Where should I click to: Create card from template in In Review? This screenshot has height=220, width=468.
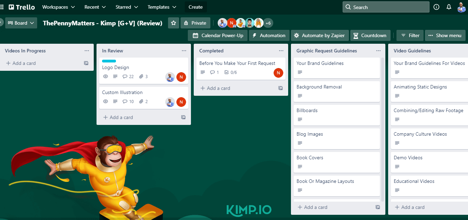coord(183,117)
